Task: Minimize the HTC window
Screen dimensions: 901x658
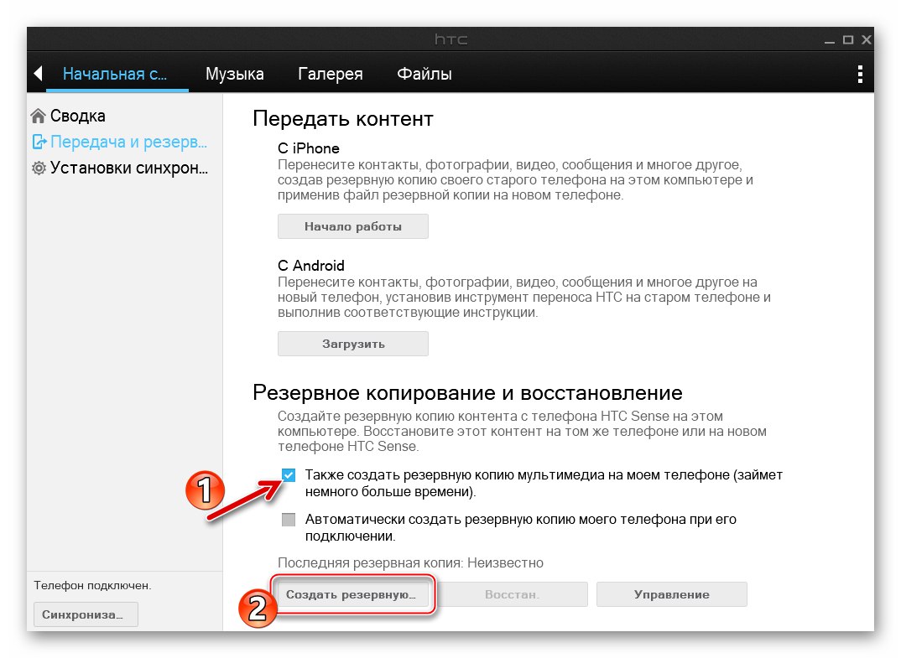Action: [x=829, y=40]
